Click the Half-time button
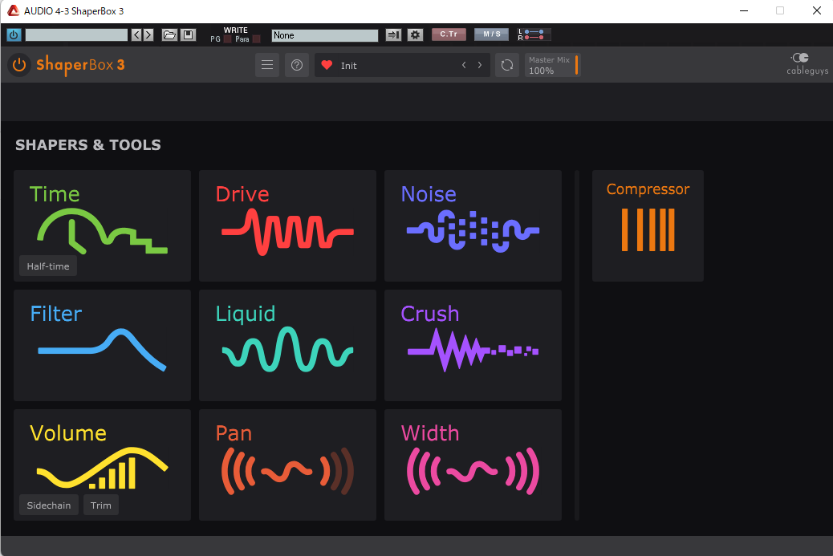This screenshot has width=833, height=556. tap(48, 266)
